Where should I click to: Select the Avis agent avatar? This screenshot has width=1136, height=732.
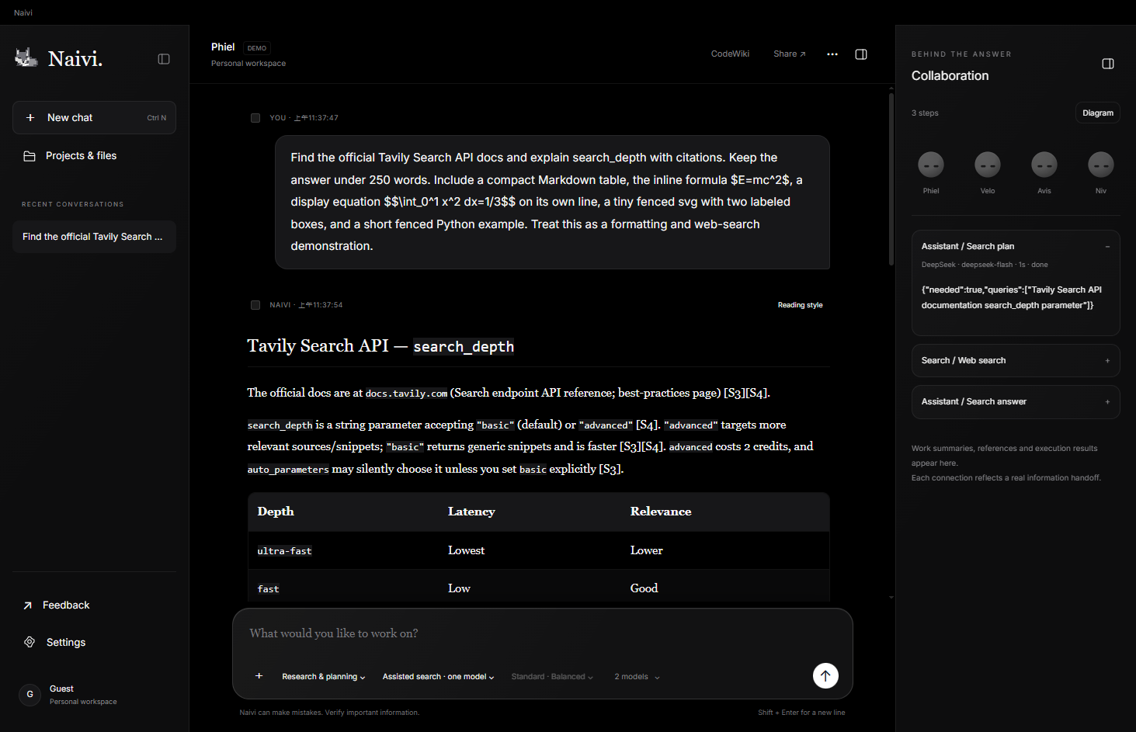point(1044,165)
